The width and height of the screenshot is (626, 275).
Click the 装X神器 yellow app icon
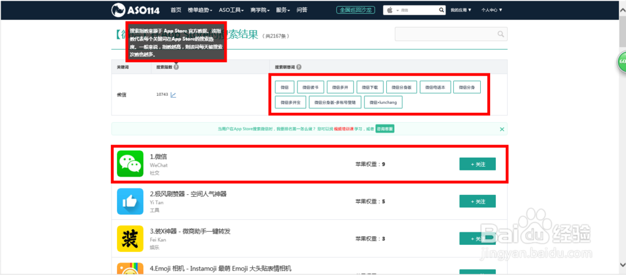pyautogui.click(x=130, y=239)
